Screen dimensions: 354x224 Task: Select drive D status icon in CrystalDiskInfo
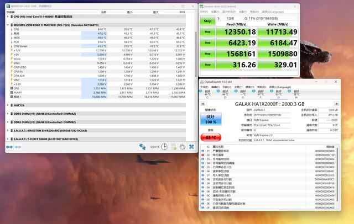pyautogui.click(x=218, y=91)
